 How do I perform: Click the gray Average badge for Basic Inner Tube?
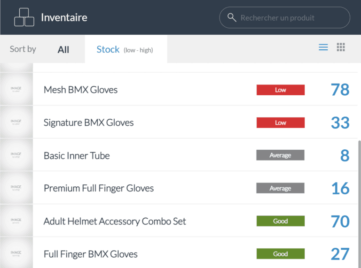[x=280, y=155]
